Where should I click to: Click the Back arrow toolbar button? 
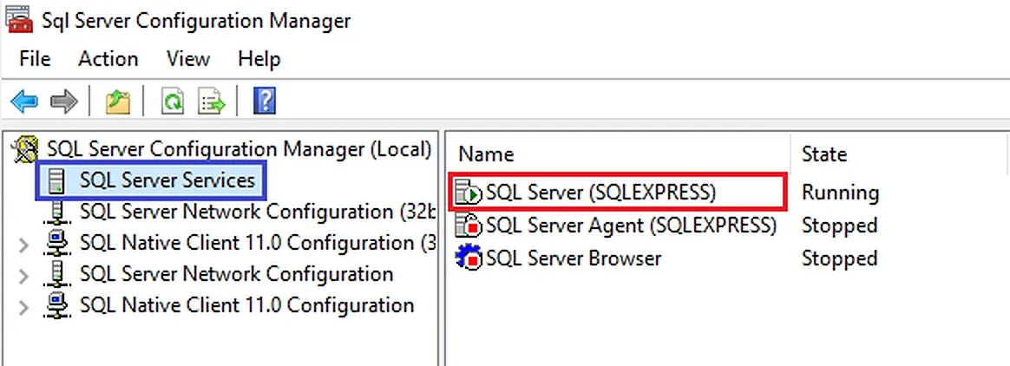point(24,101)
